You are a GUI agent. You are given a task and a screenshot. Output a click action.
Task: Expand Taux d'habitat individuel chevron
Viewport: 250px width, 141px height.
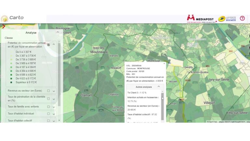(x=54, y=114)
